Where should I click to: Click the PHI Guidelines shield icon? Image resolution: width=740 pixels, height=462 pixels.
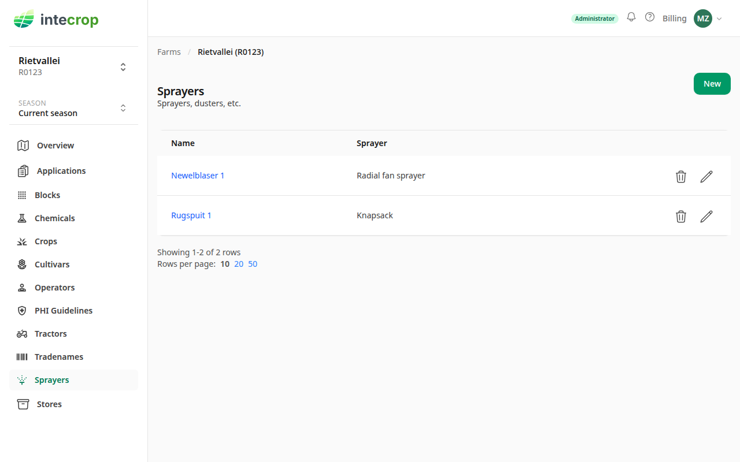tap(22, 311)
